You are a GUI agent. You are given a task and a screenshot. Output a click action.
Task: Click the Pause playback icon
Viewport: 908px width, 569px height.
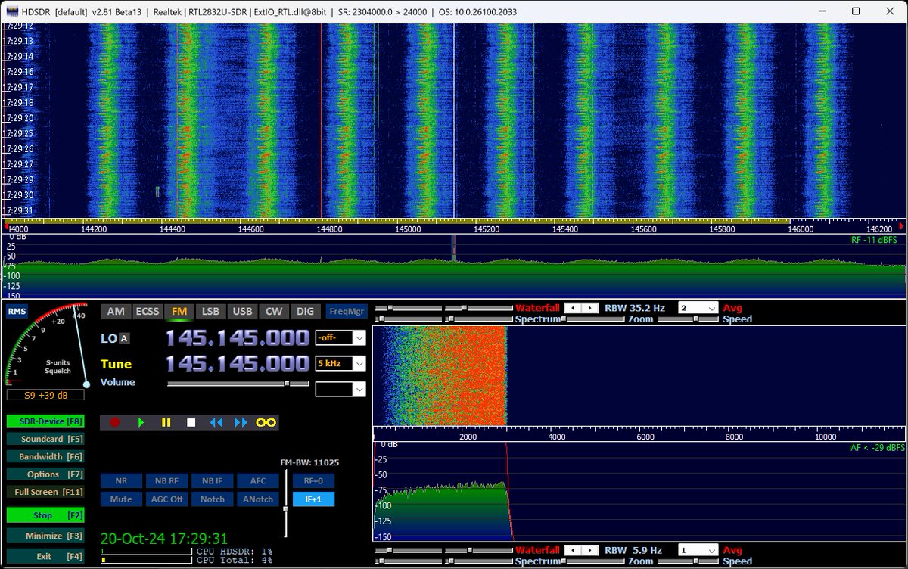[166, 422]
